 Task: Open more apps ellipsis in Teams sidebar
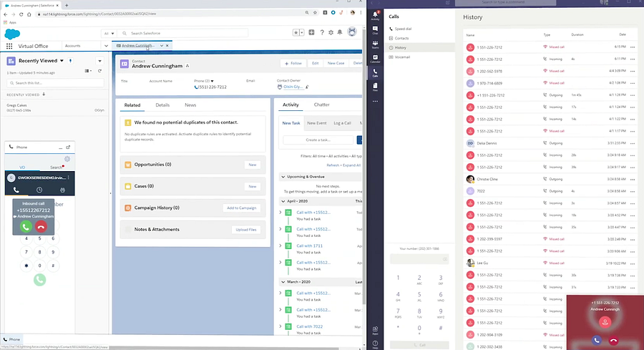(x=375, y=101)
